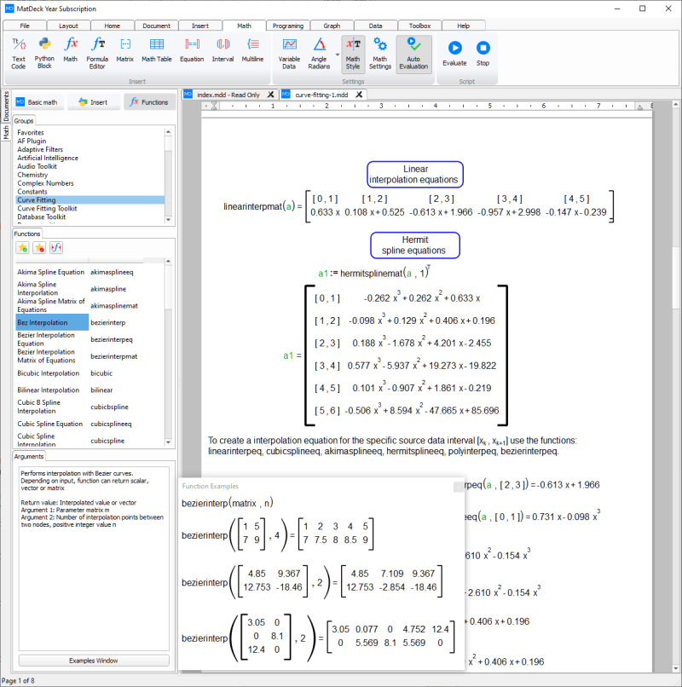Close the index.mdd document tab
This screenshot has width=682, height=687.
pyautogui.click(x=271, y=95)
